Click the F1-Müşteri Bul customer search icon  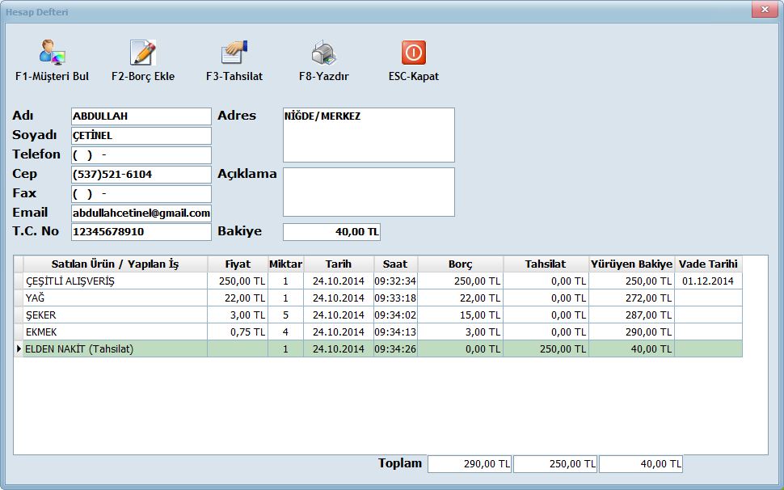tap(52, 53)
